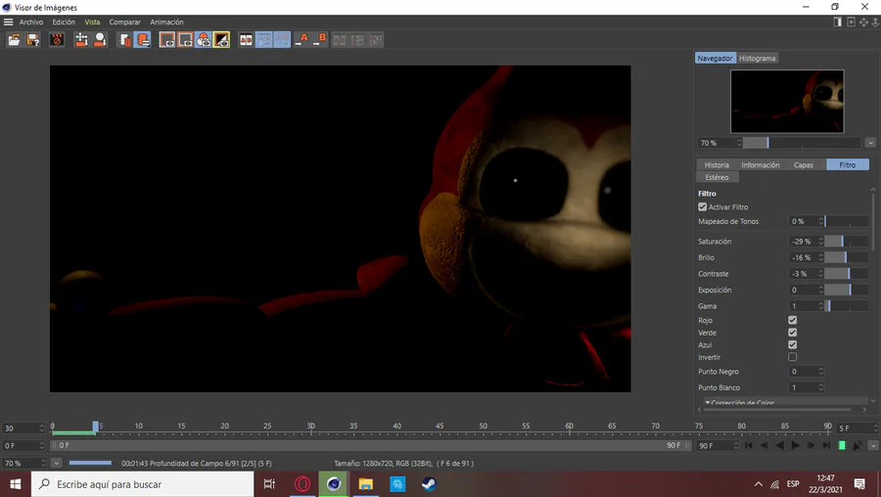Open the playback options dropdown arrow
Image resolution: width=881 pixels, height=497 pixels.
[872, 445]
